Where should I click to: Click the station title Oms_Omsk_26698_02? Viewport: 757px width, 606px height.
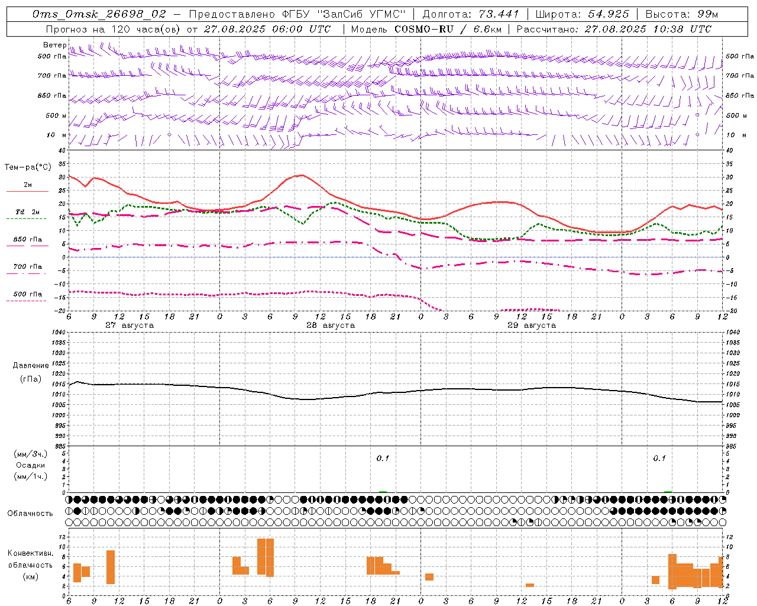[x=99, y=14]
